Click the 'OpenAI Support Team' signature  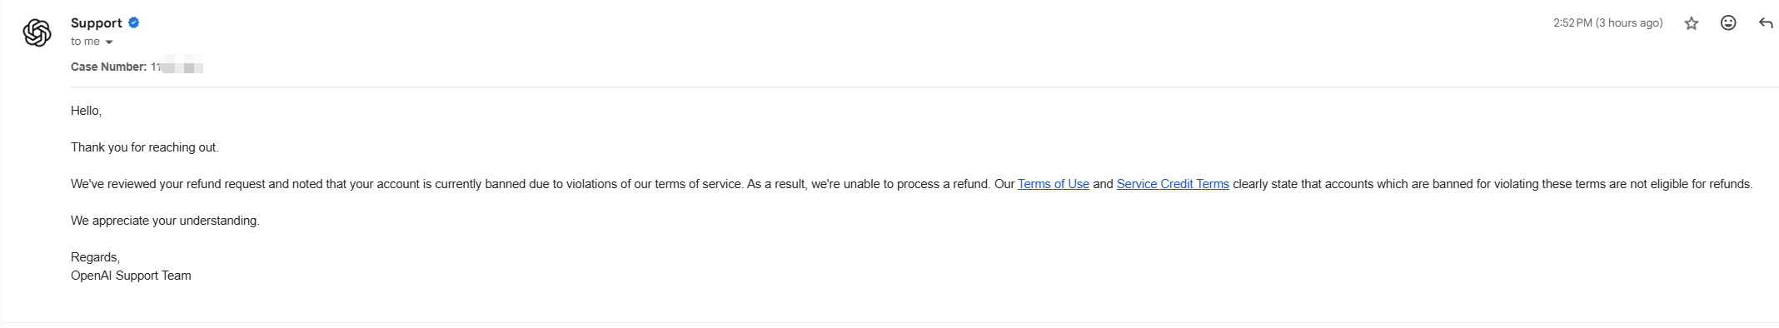pyautogui.click(x=131, y=276)
